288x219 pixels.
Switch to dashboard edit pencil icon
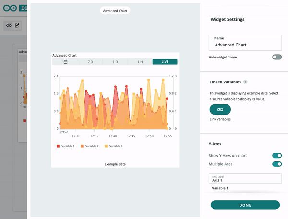17,25
